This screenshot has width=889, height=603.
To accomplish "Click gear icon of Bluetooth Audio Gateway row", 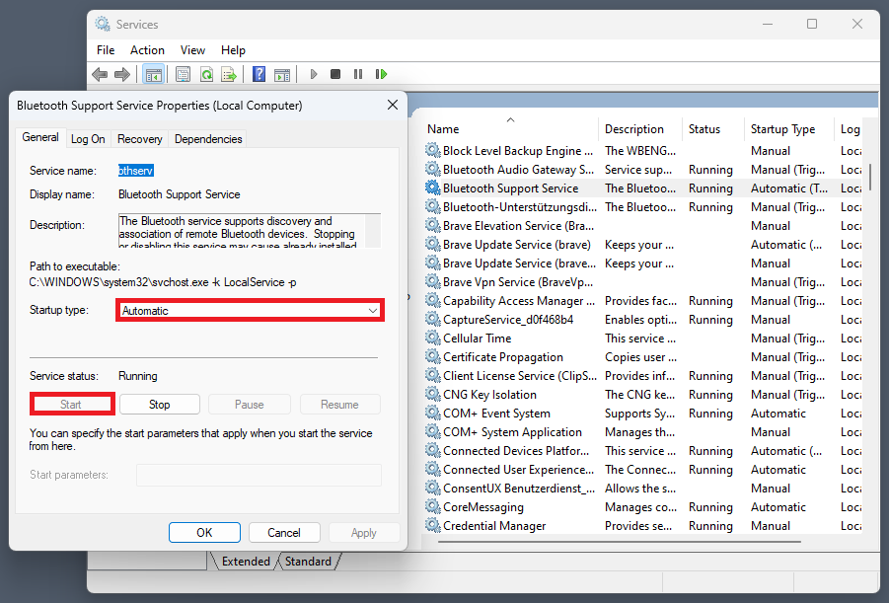I will click(x=432, y=169).
